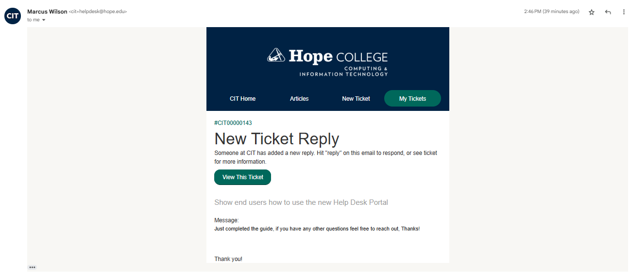Click sender name Marcus Wilson
This screenshot has height=277, width=630.
(47, 11)
